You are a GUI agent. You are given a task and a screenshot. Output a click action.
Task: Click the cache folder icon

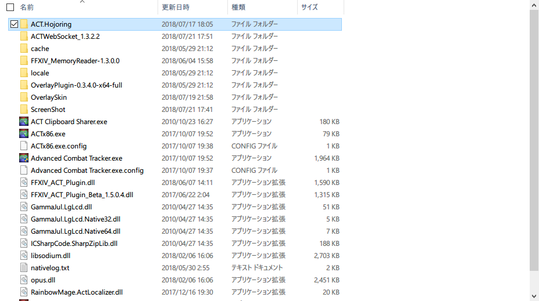pos(24,48)
